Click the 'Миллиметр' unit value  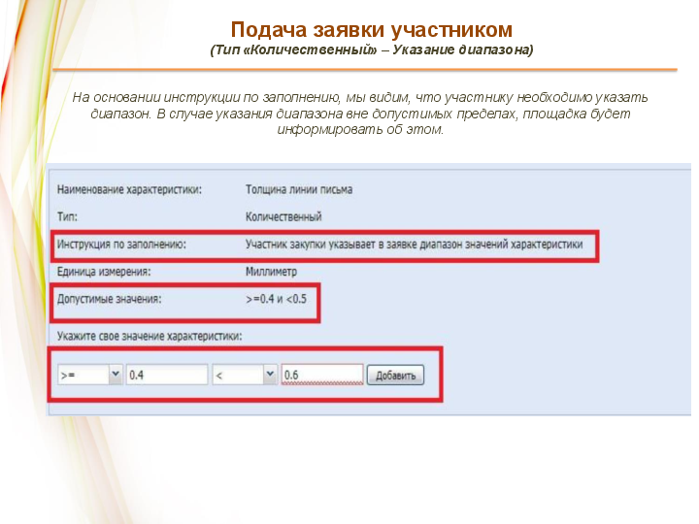click(x=271, y=272)
